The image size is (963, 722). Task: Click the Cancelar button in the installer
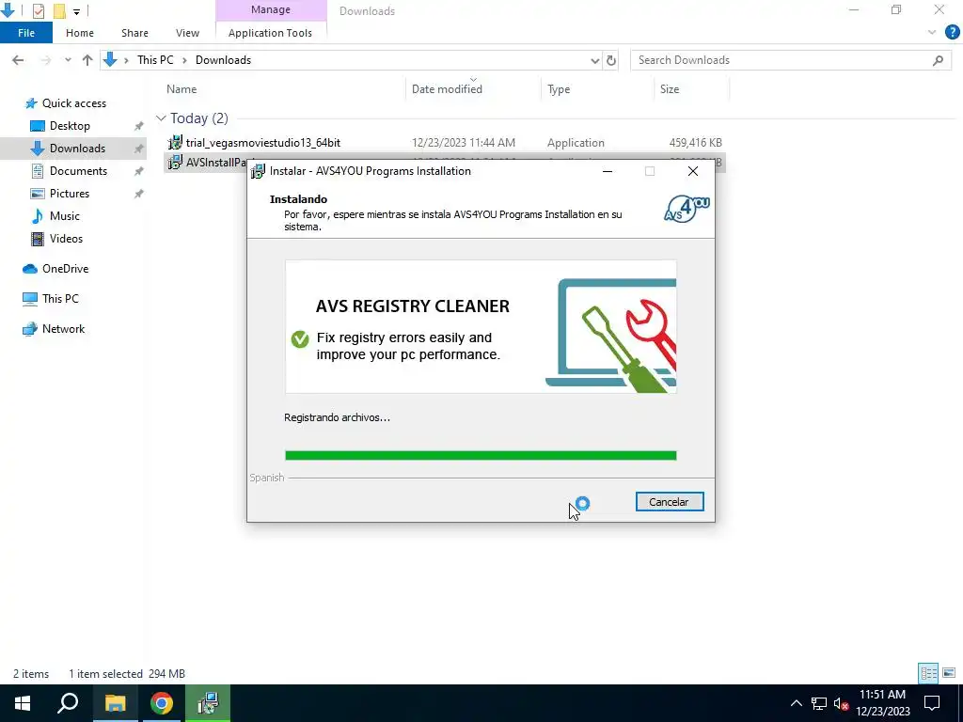click(x=670, y=502)
